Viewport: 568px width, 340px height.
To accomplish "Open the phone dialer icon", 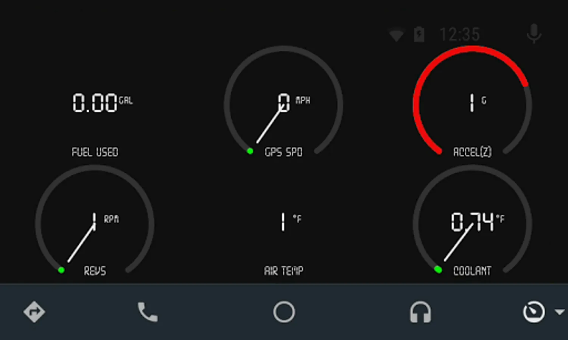I will tap(148, 312).
